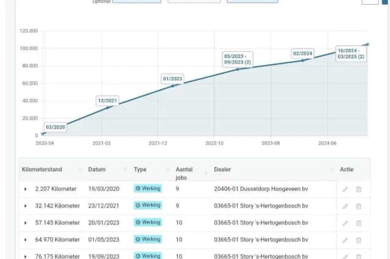Edit the 57.145 Kilometer record
Screen dimensions: 390x259
coord(345,223)
